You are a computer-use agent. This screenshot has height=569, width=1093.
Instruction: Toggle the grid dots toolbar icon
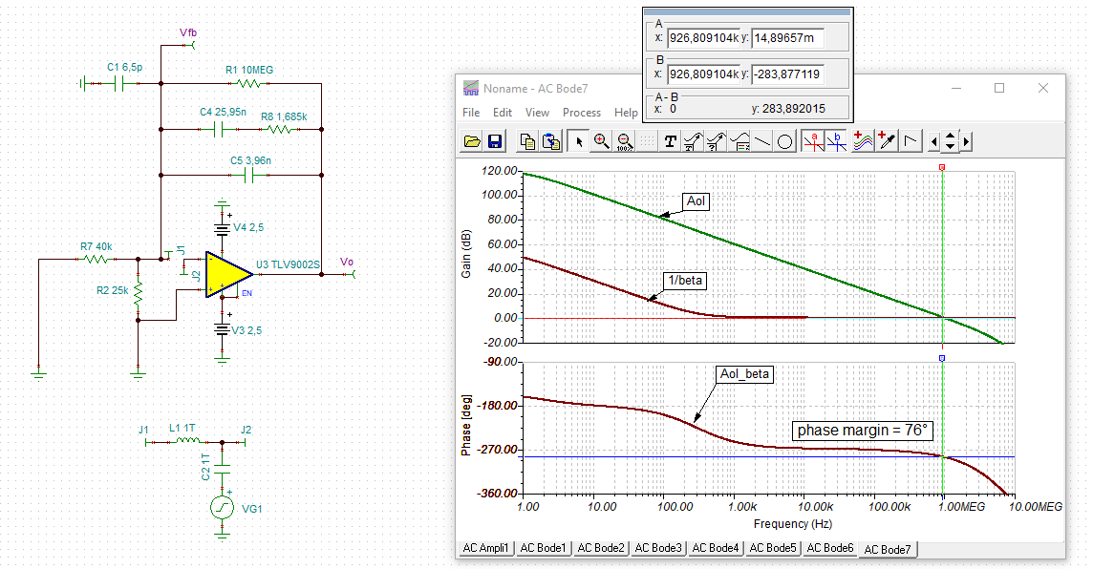(648, 141)
